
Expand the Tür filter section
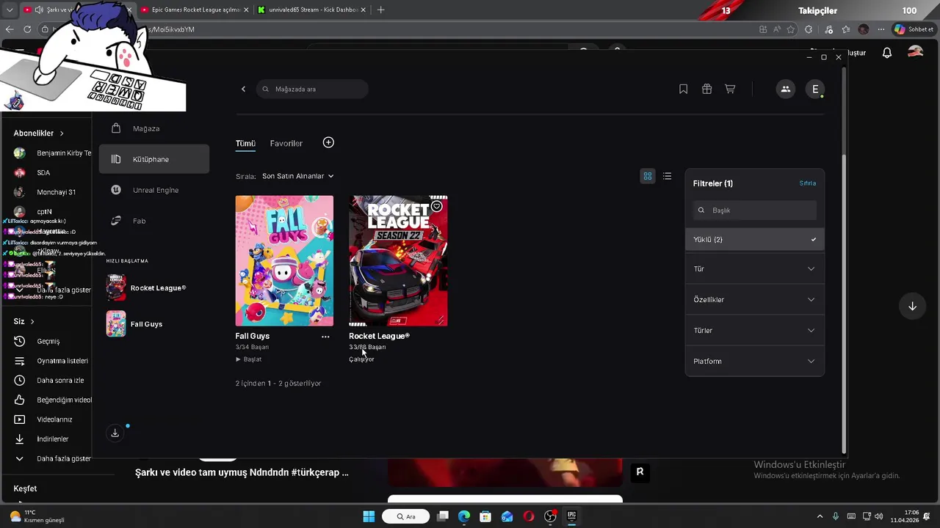pyautogui.click(x=754, y=269)
